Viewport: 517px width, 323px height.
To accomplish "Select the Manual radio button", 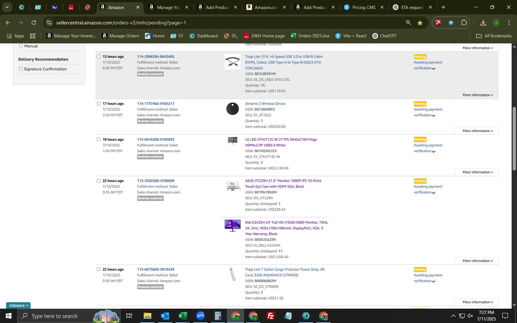I will click(x=21, y=46).
